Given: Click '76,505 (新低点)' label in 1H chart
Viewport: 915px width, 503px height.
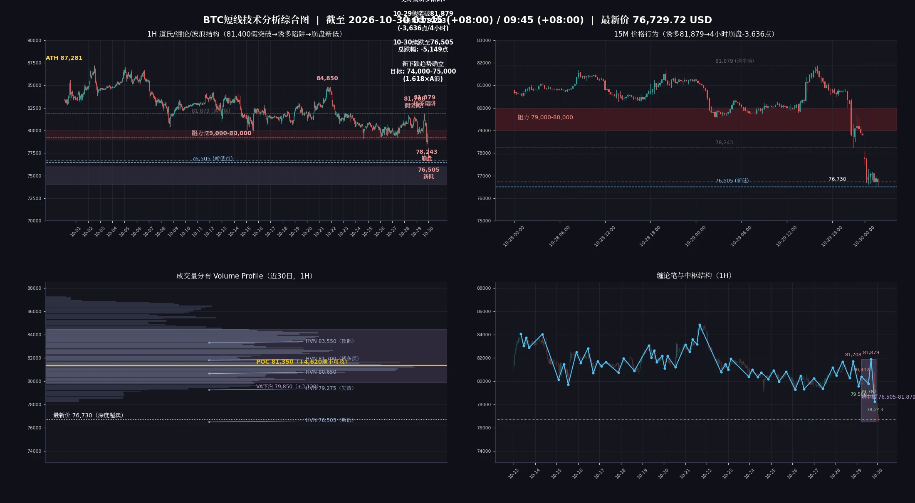Looking at the screenshot, I should click(212, 158).
